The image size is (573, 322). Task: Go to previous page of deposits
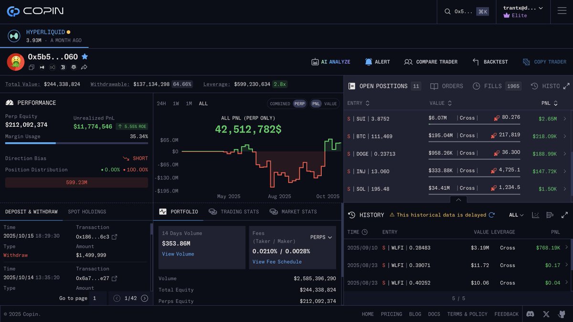coord(117,298)
